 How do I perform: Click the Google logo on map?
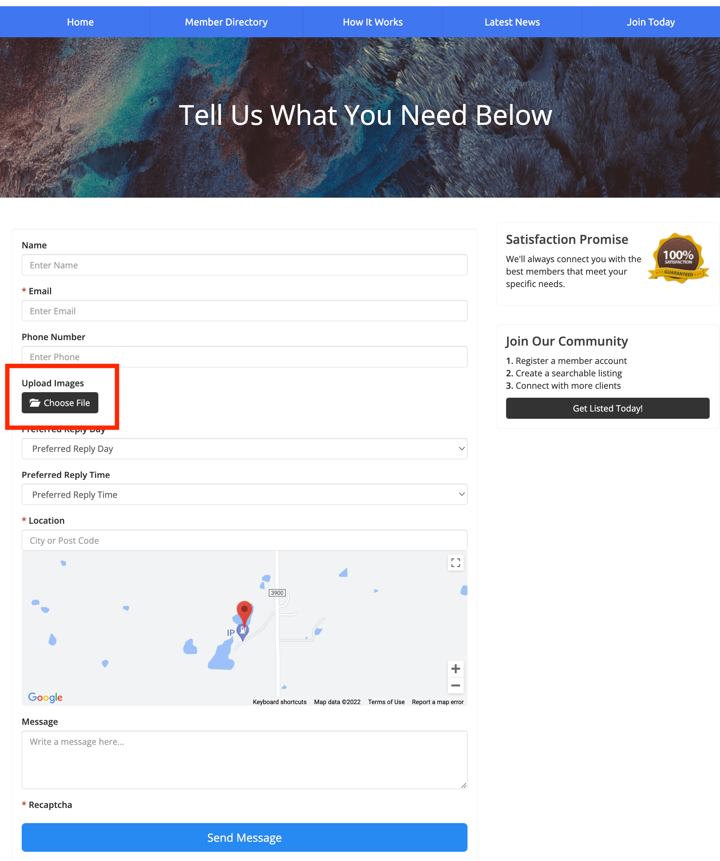[45, 697]
